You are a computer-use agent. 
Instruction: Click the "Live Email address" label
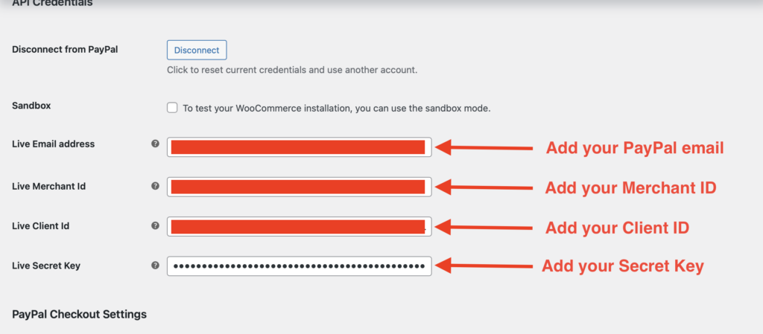point(54,144)
